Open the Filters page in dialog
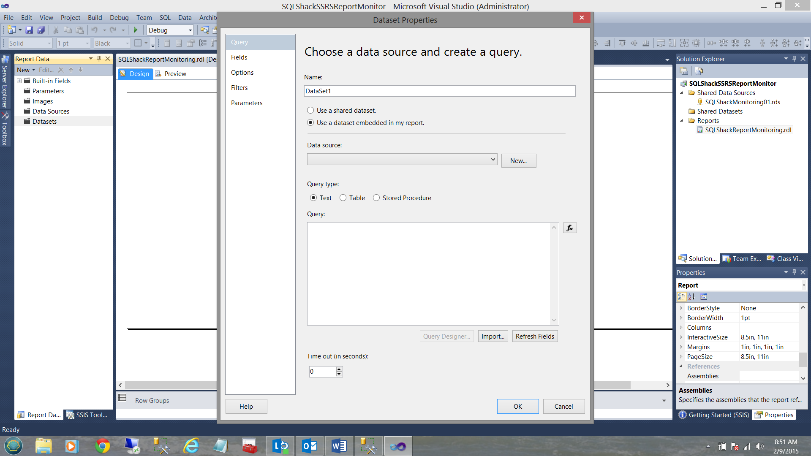The height and width of the screenshot is (456, 811). tap(239, 87)
